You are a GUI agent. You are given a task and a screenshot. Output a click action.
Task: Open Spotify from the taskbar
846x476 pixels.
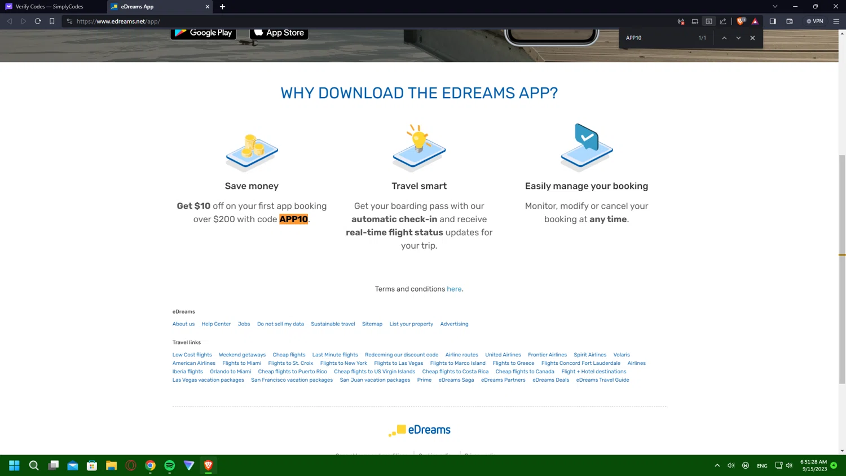(170, 465)
